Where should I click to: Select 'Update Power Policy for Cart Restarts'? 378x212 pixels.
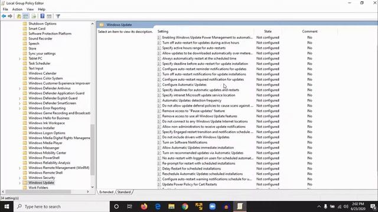[190, 184]
